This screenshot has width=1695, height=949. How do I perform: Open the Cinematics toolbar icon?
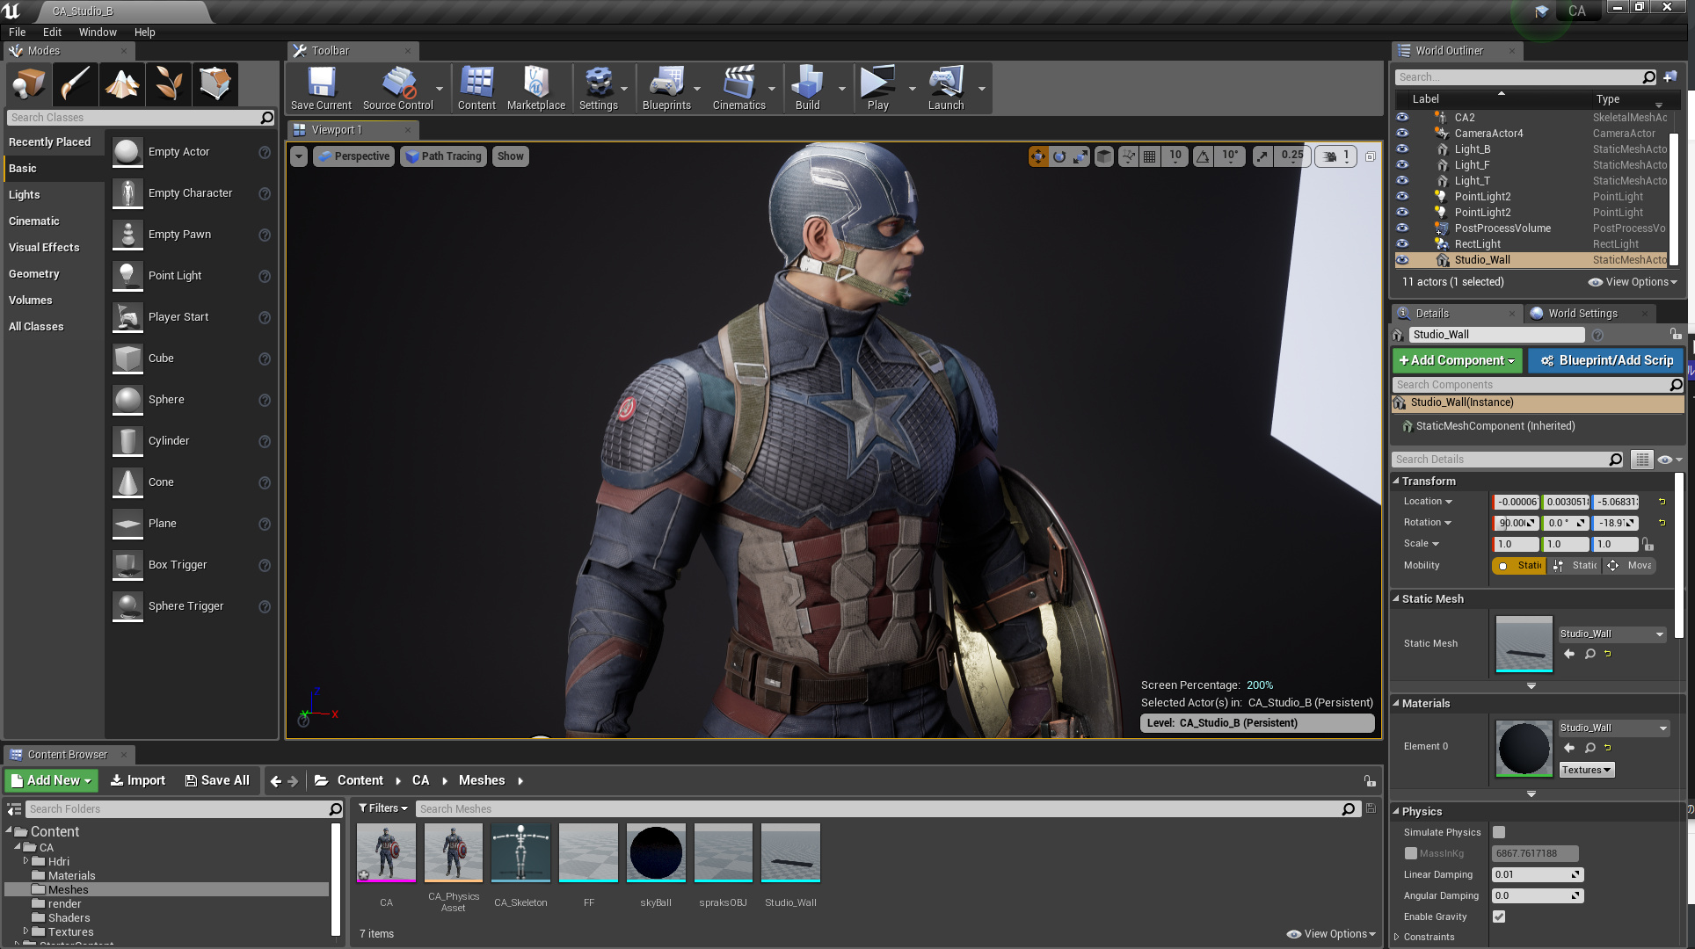coord(738,88)
